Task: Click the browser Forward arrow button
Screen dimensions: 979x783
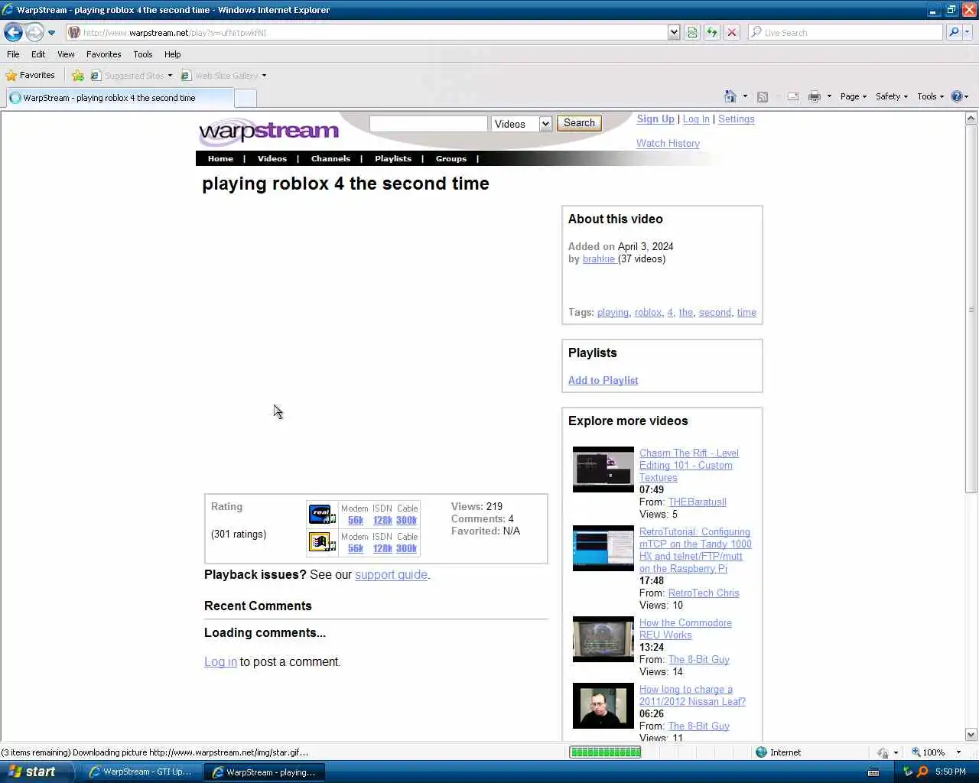Action: (x=34, y=32)
